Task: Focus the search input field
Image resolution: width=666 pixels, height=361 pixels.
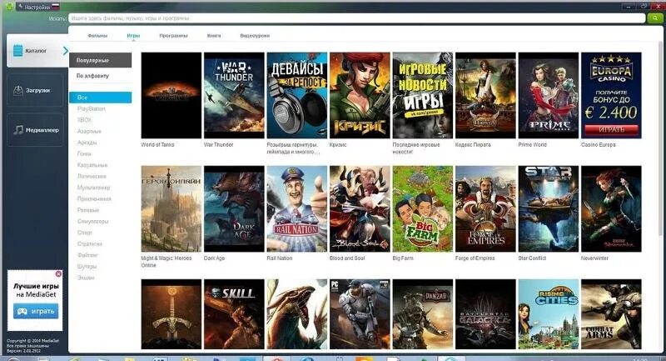Action: point(356,18)
